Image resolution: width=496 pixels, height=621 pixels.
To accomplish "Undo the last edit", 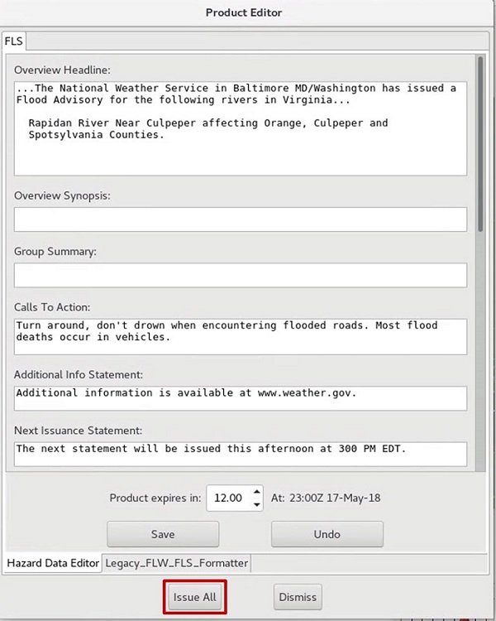I will pos(327,534).
